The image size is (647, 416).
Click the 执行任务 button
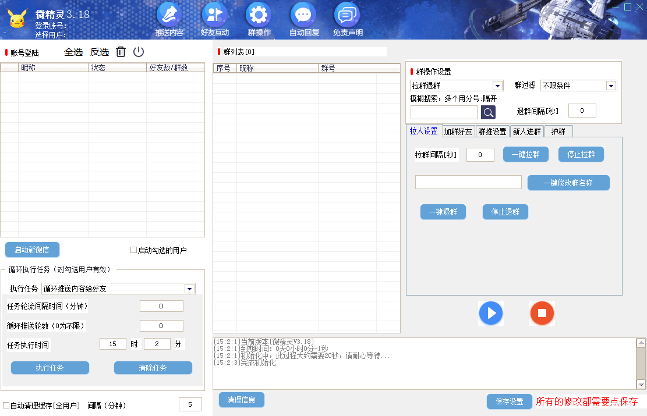[x=50, y=368]
